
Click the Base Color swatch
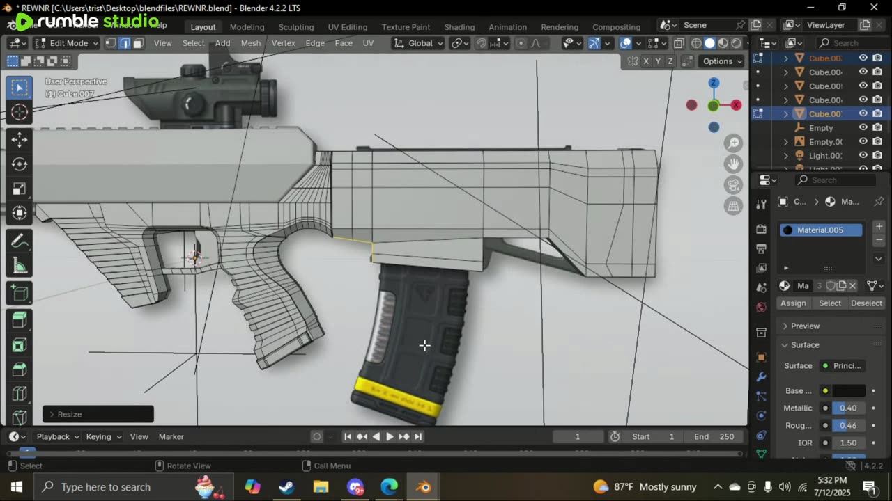coord(848,391)
